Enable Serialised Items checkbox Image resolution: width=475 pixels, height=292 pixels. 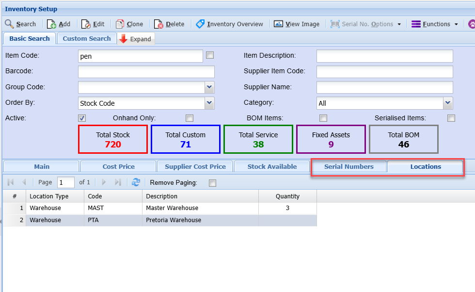tap(451, 118)
